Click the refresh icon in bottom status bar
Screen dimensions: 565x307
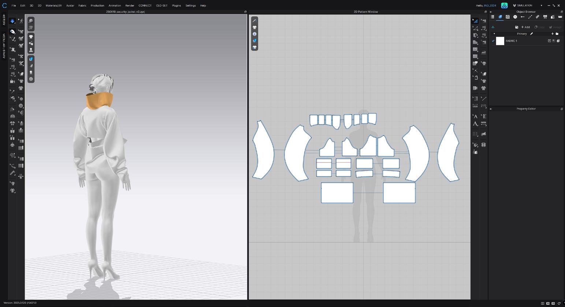[559, 303]
